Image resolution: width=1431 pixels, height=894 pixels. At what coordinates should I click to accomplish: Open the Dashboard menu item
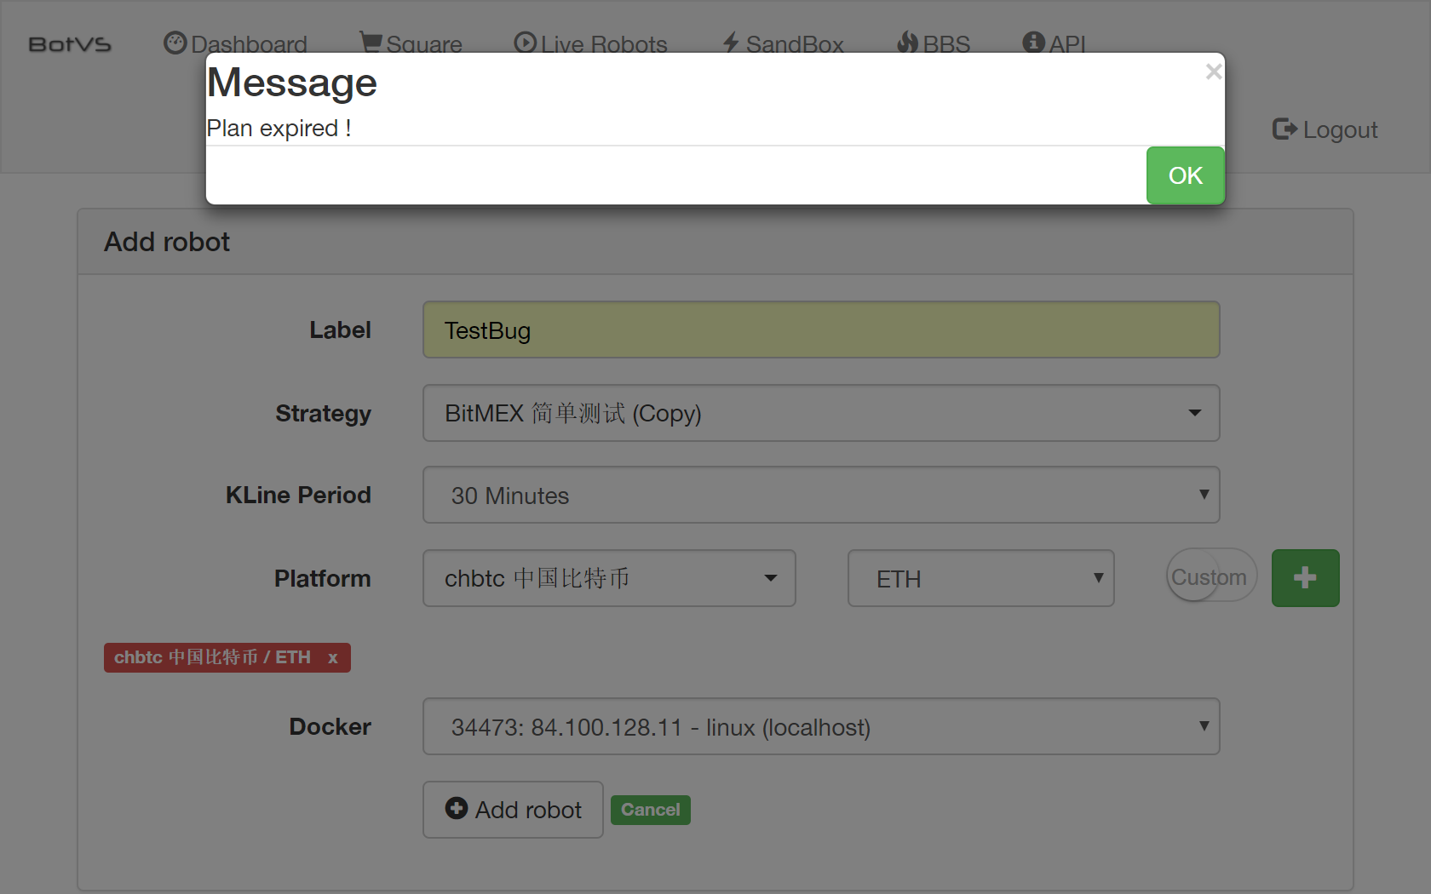point(236,43)
